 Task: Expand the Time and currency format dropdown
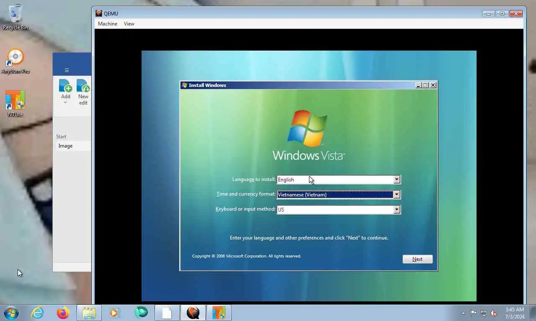pyautogui.click(x=397, y=195)
